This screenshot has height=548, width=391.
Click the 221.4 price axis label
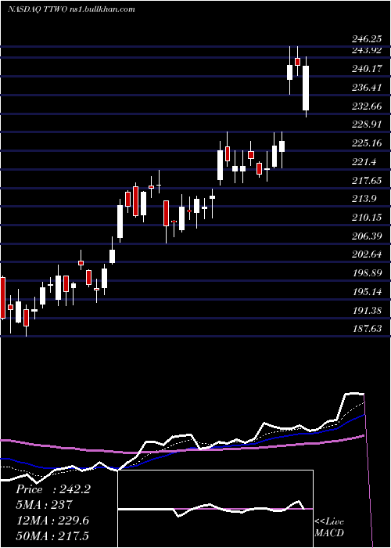[x=364, y=162]
